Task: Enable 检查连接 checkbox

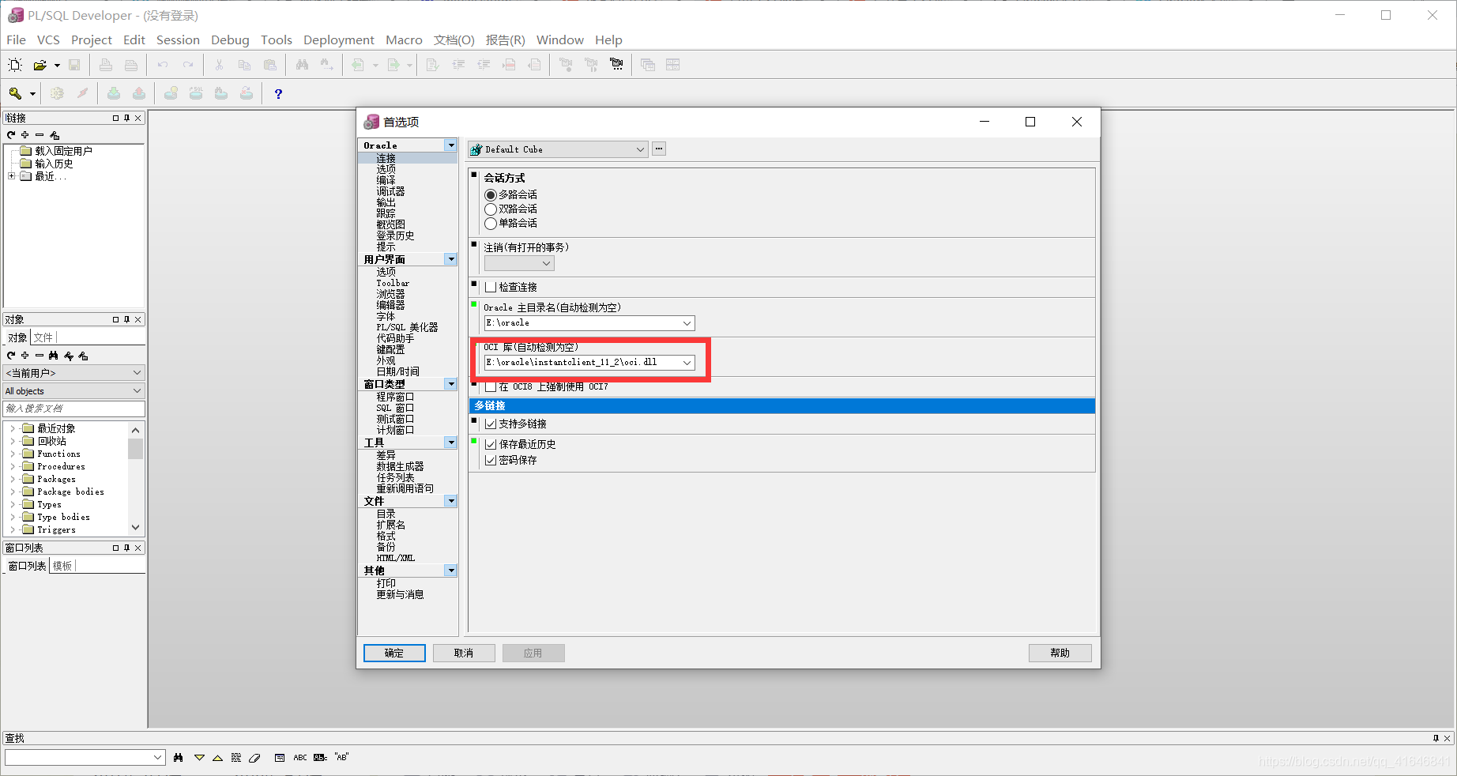Action: pyautogui.click(x=491, y=287)
